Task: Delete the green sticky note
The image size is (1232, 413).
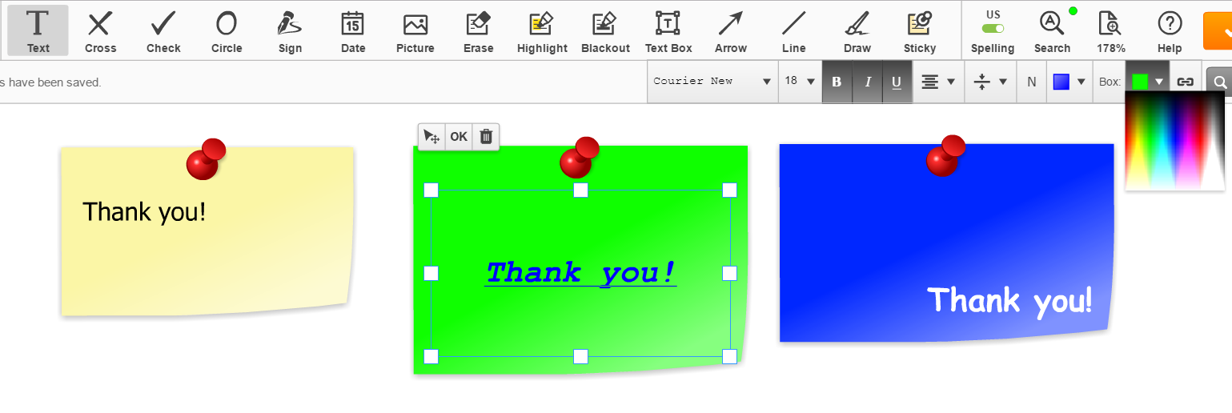Action: coord(486,137)
